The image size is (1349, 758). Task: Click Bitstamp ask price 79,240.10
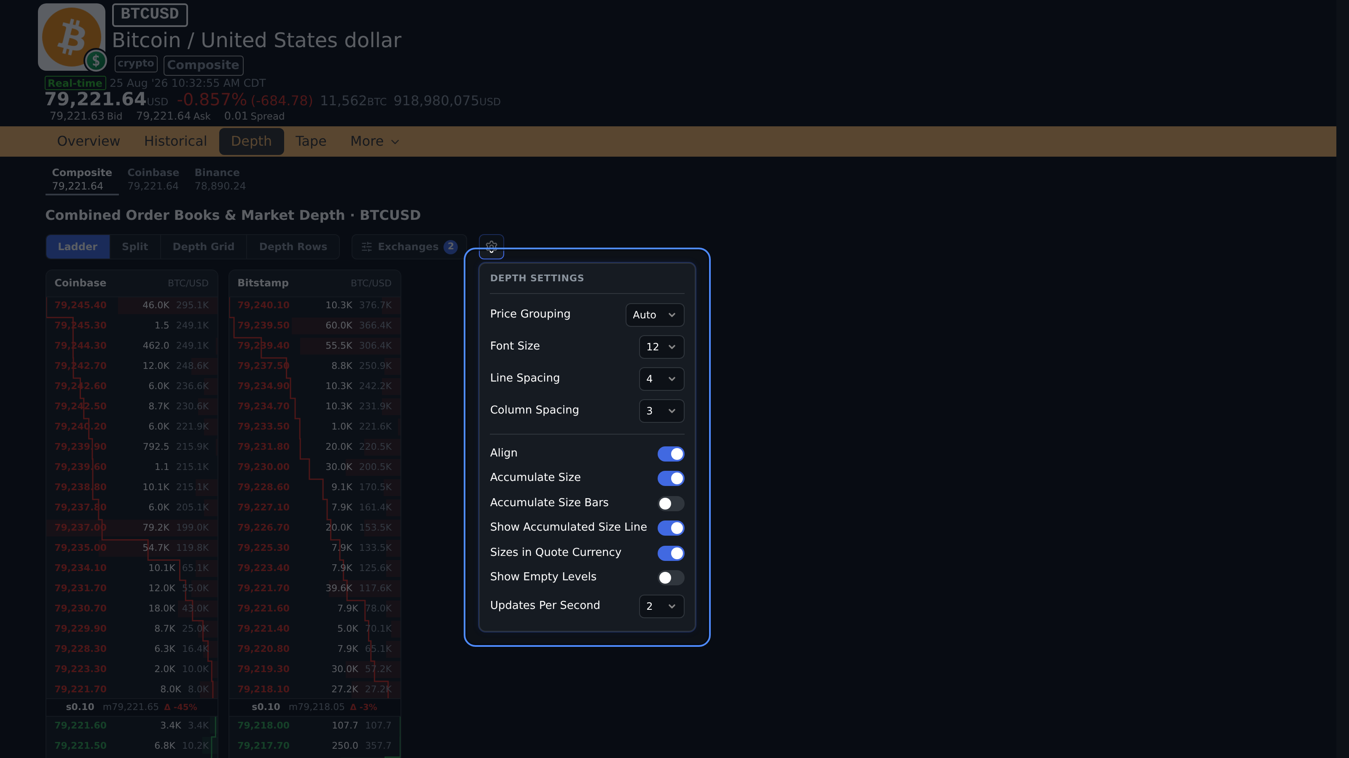click(263, 305)
